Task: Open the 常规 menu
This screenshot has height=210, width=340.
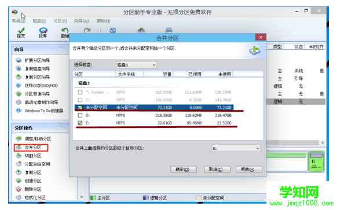Action: tap(19, 21)
